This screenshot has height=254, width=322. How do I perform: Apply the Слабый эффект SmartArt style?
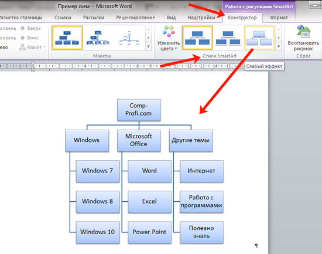[259, 38]
